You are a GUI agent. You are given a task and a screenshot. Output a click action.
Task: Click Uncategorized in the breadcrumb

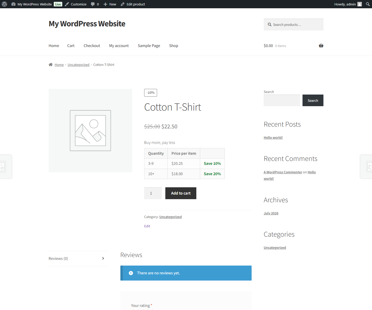[x=79, y=65]
